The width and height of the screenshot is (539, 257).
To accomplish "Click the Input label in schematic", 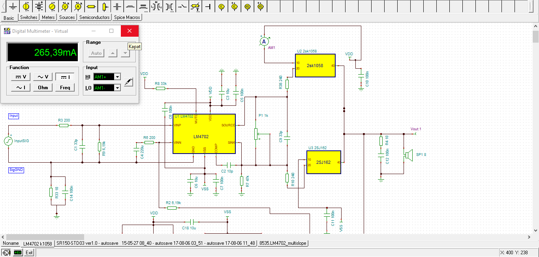I will coord(14,116).
